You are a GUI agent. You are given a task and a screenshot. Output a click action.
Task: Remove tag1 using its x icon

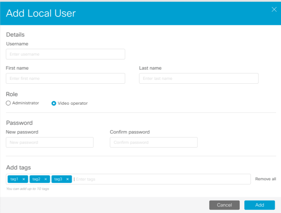click(24, 179)
